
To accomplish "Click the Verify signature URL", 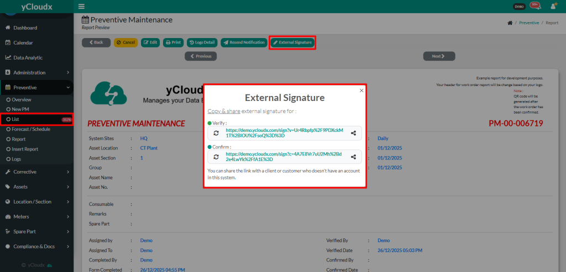I will point(284,133).
